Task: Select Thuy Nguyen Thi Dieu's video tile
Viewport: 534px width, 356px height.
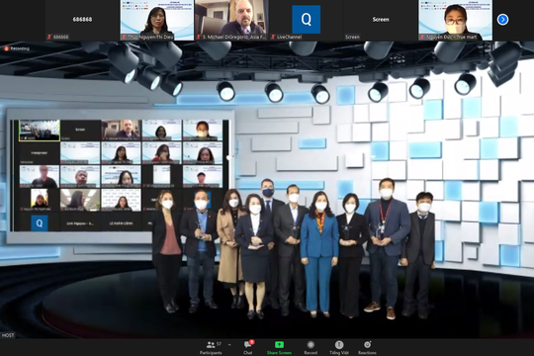Action: (x=156, y=20)
